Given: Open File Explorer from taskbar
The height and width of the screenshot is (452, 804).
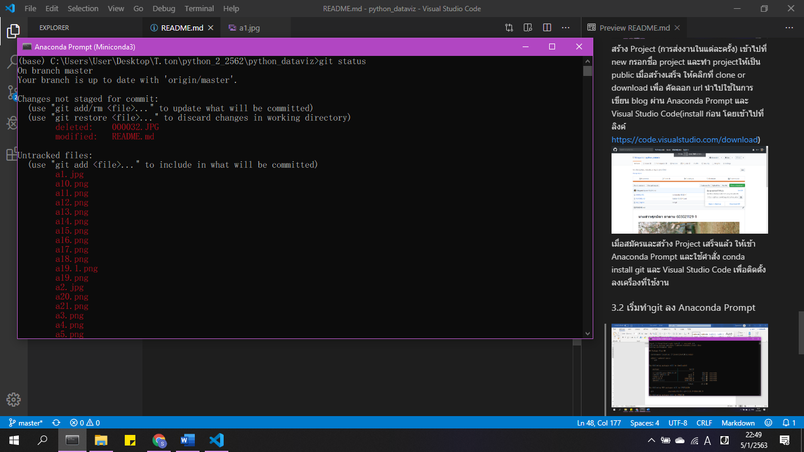Looking at the screenshot, I should pyautogui.click(x=101, y=440).
